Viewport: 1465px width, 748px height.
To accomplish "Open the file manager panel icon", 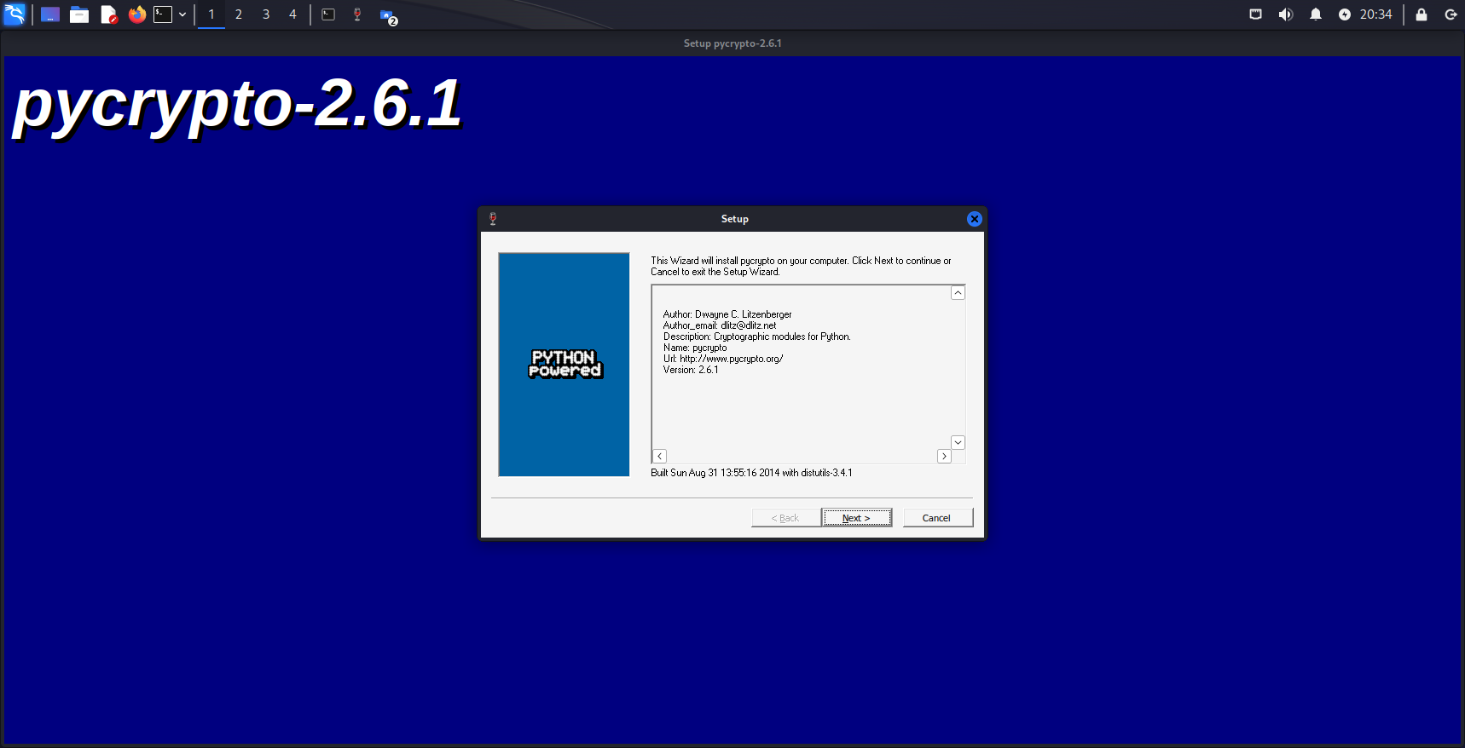I will point(79,14).
